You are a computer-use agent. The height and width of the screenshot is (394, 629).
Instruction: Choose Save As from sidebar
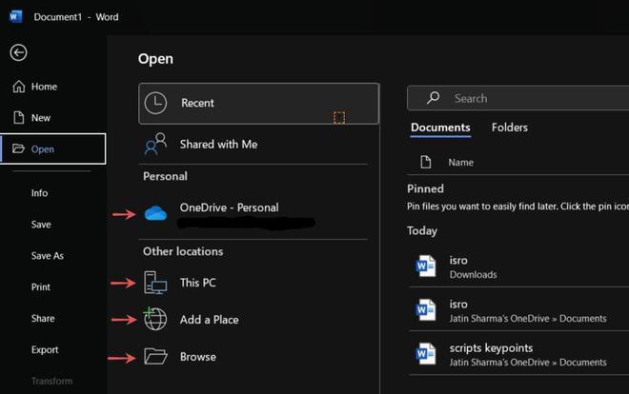[48, 256]
